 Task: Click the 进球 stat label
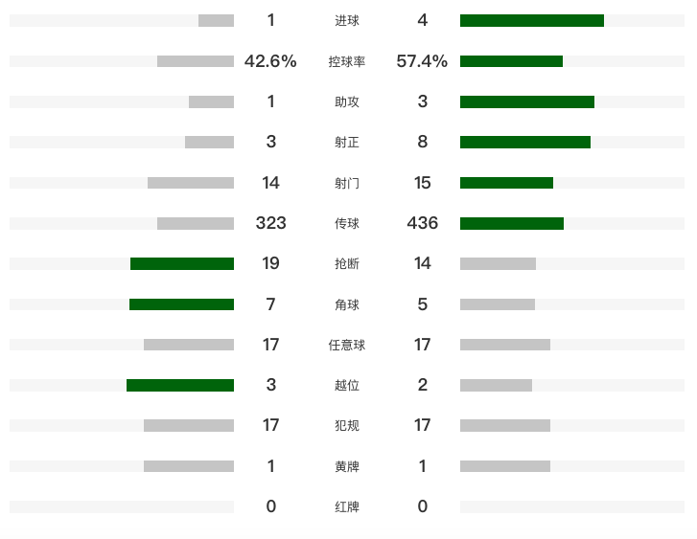347,20
